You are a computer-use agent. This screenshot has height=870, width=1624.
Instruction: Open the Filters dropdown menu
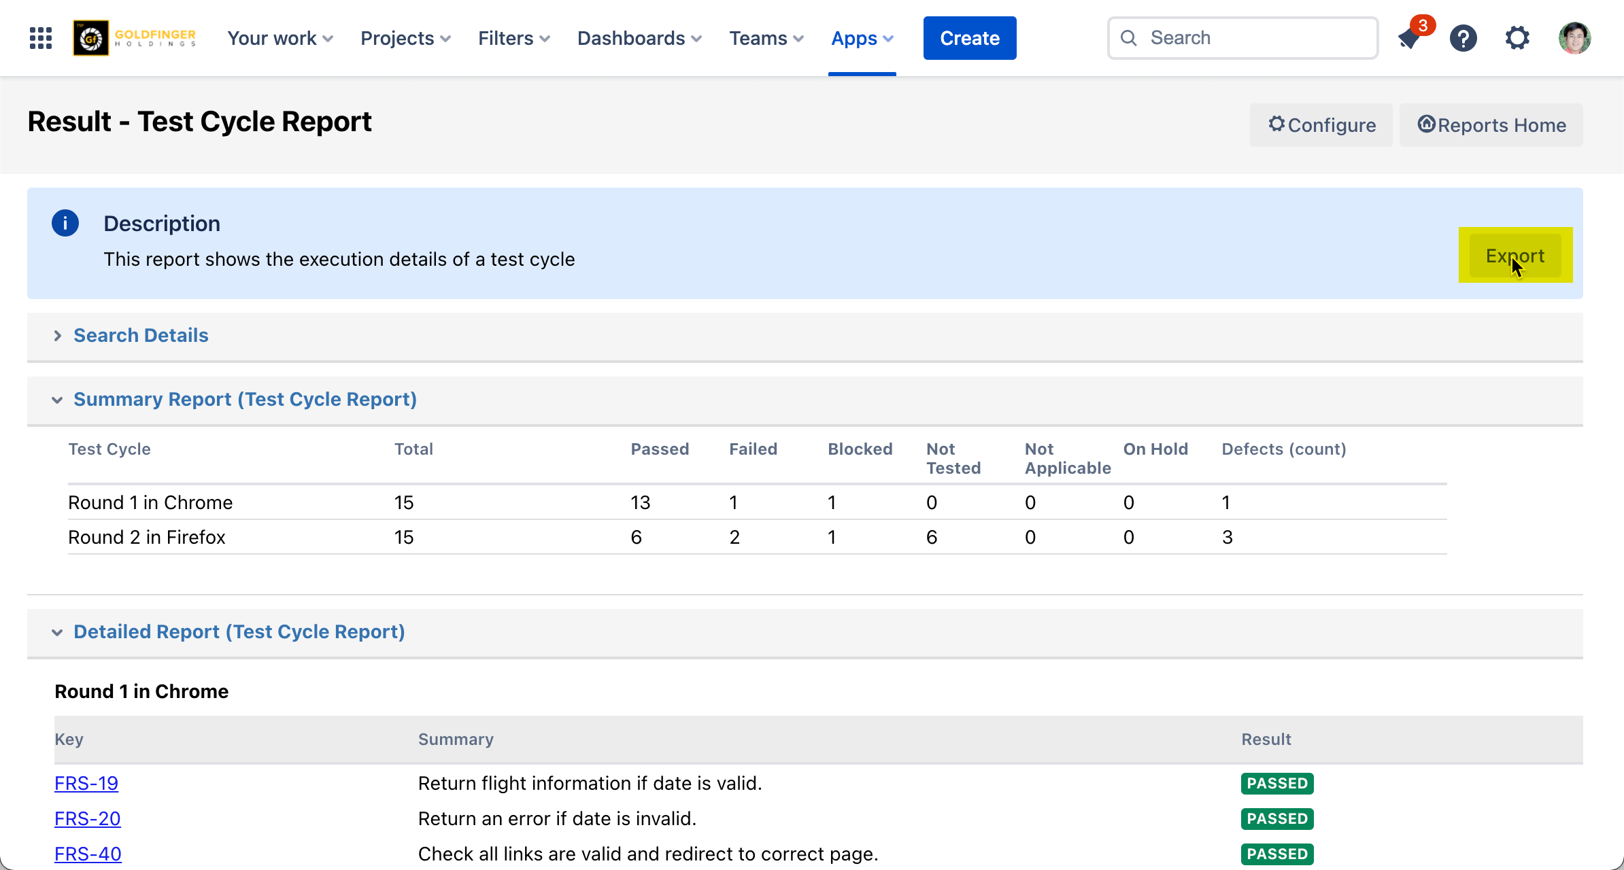tap(513, 38)
